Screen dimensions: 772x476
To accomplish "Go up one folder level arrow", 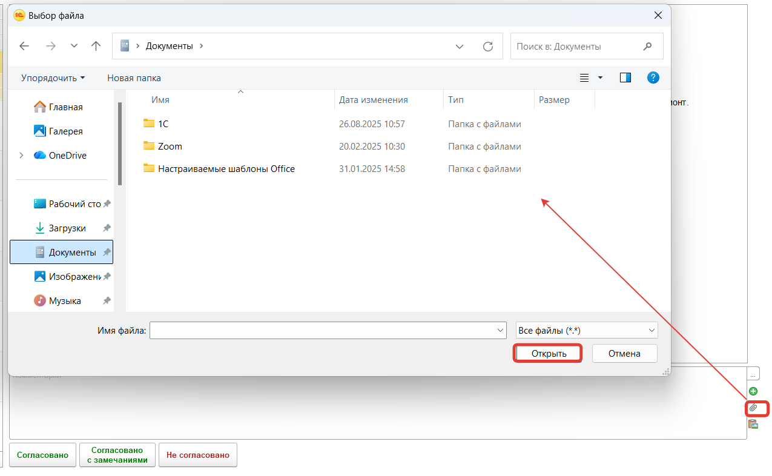I will click(96, 46).
